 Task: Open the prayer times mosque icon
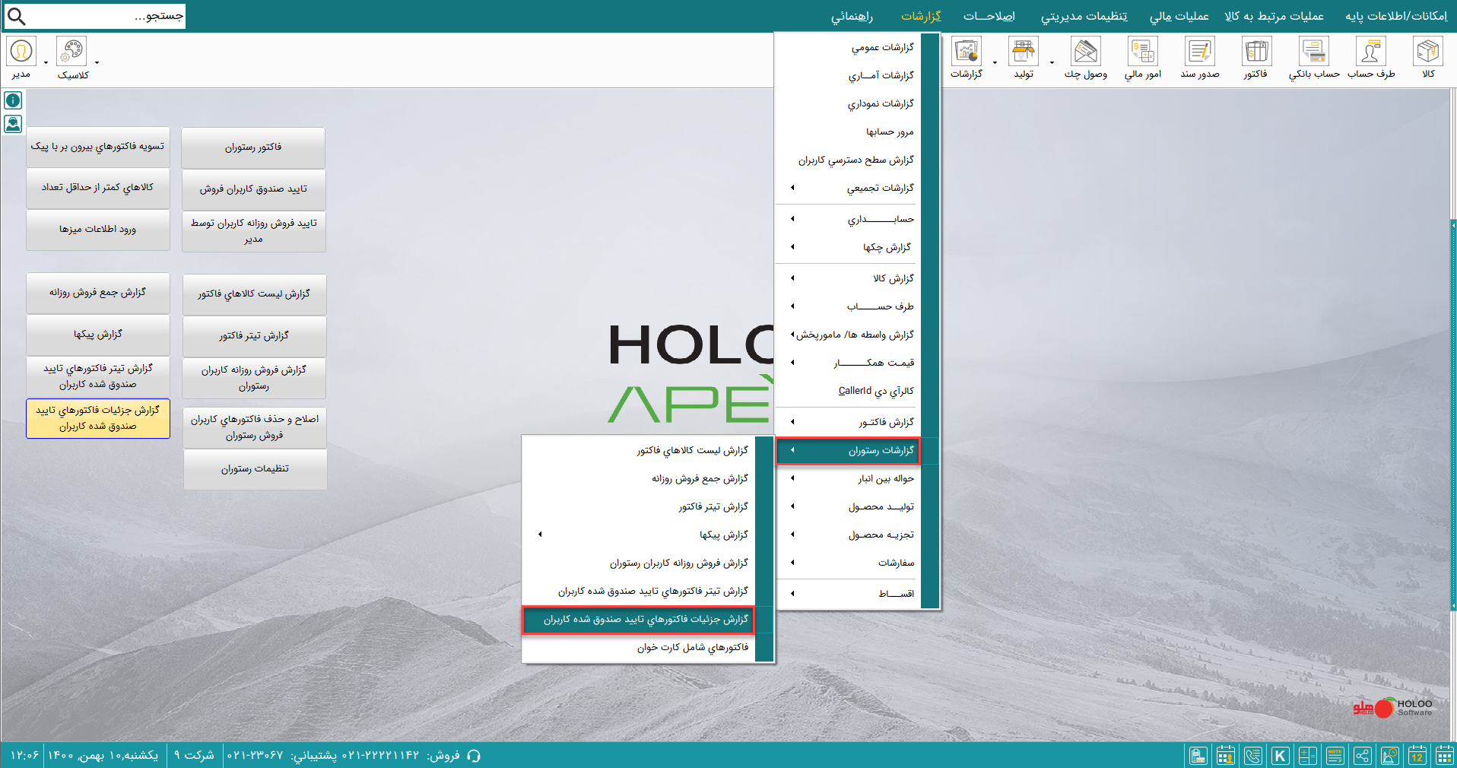pos(1390,756)
